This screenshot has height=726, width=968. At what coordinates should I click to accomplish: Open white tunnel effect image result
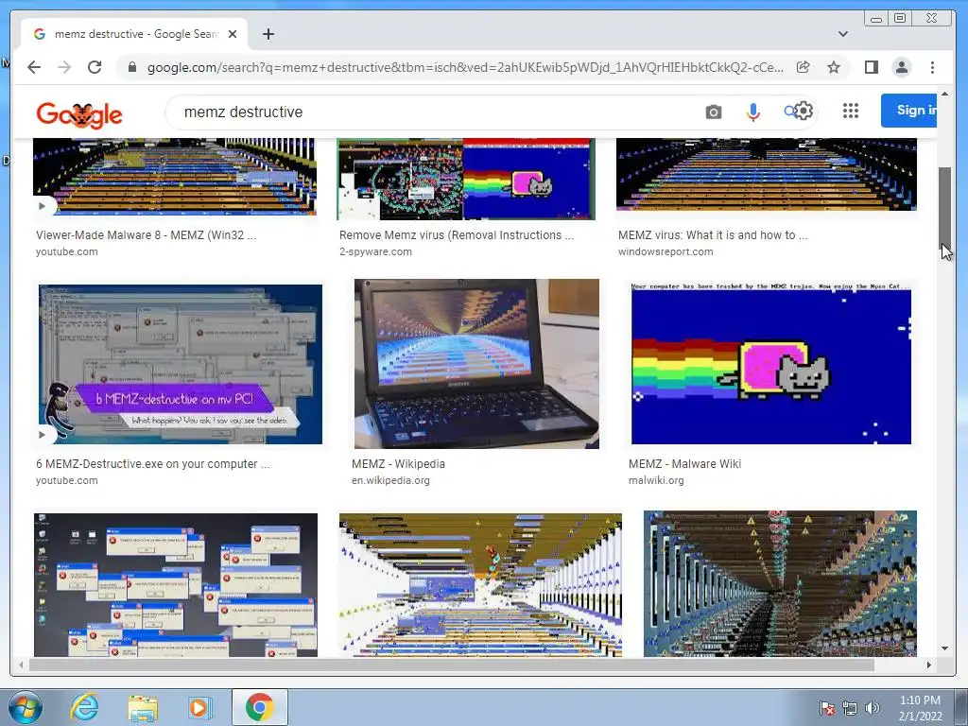click(x=480, y=584)
